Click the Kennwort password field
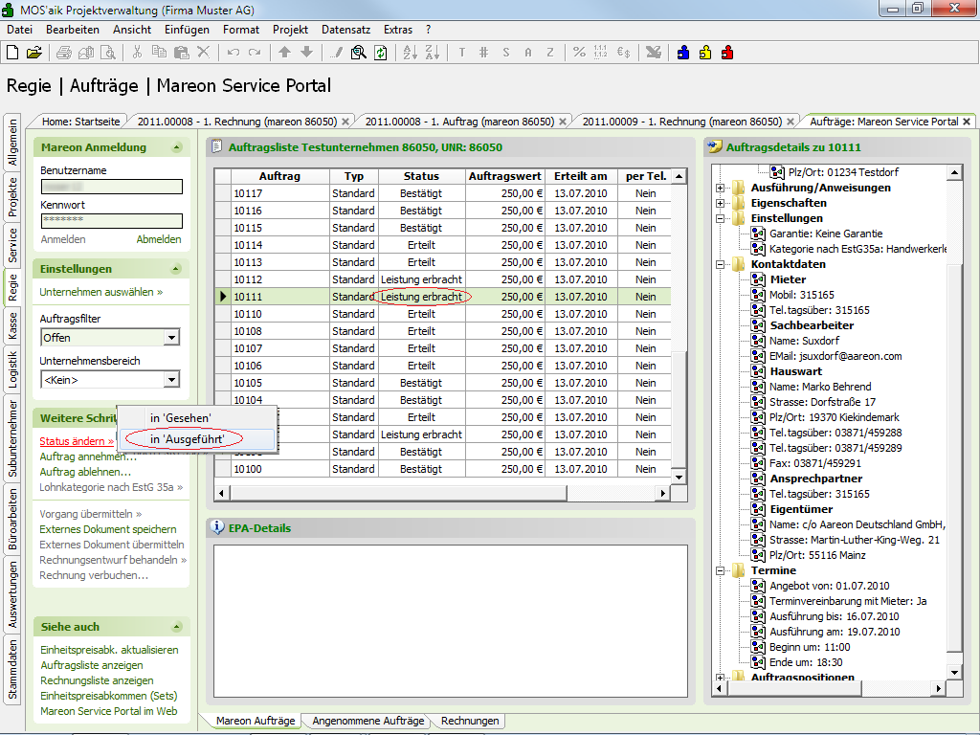Viewport: 980px width, 735px height. 112,221
